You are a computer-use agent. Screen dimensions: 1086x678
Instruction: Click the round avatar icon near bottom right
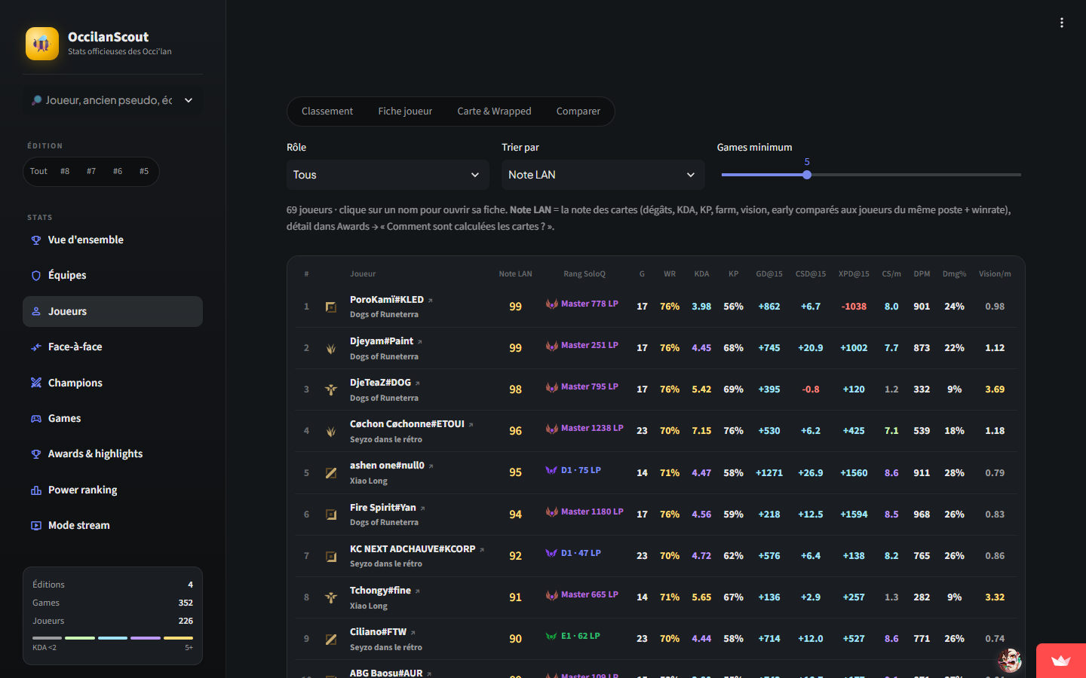coord(1010,660)
